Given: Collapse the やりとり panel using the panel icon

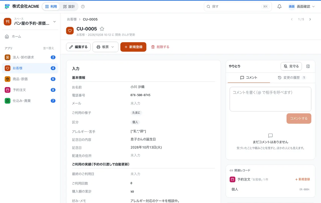Looking at the screenshot, I should 308,66.
